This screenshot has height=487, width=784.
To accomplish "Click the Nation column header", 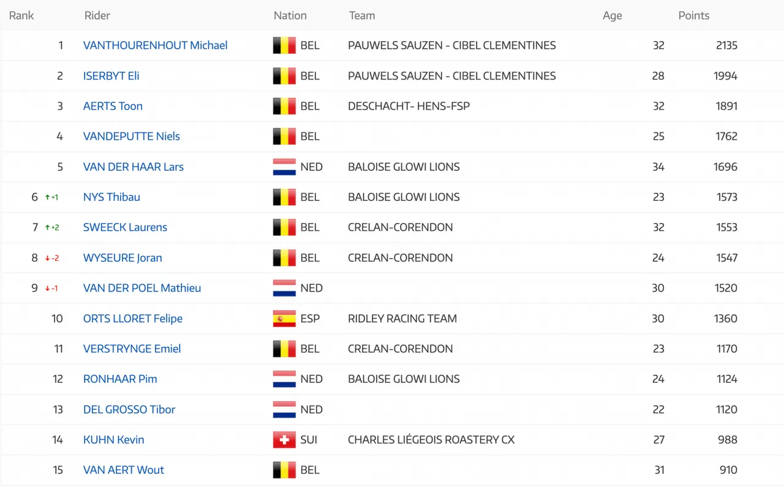I will click(x=290, y=16).
